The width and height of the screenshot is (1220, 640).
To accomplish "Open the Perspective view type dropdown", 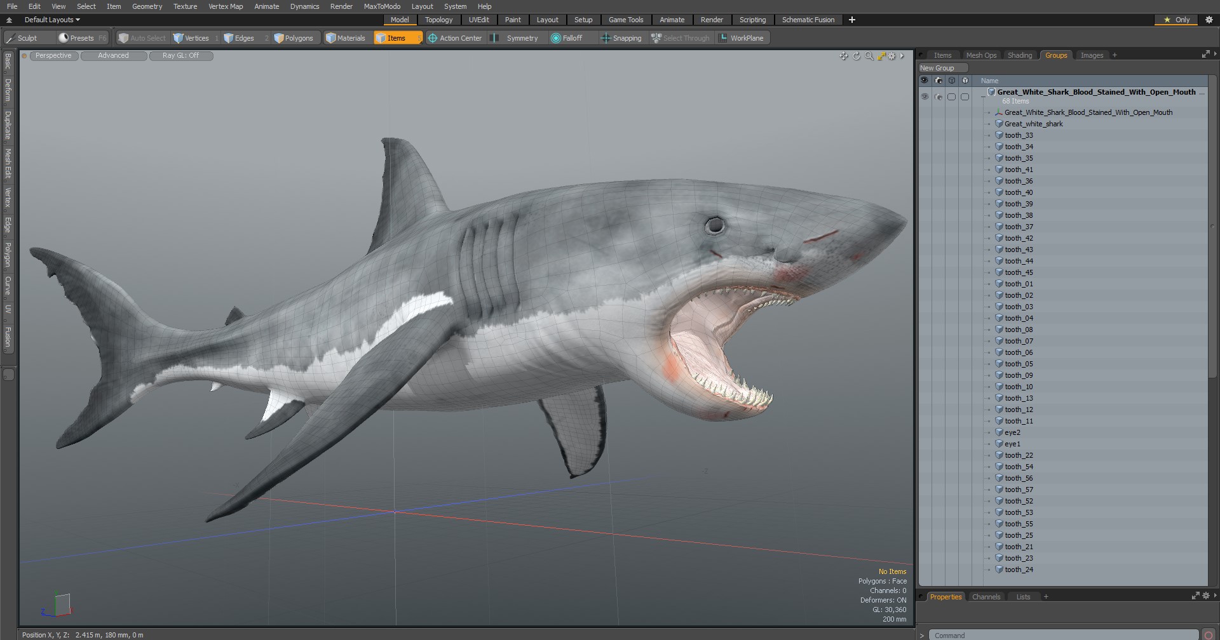I will point(54,56).
